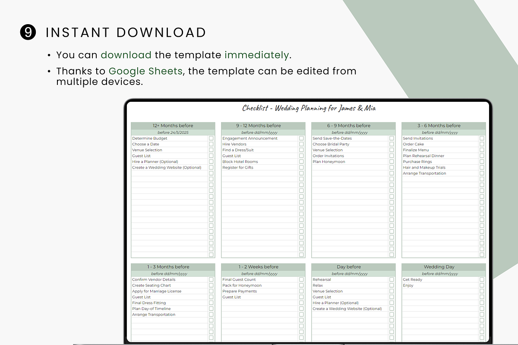The width and height of the screenshot is (518, 345).
Task: Check the Get Ready checkbox
Action: [482, 279]
